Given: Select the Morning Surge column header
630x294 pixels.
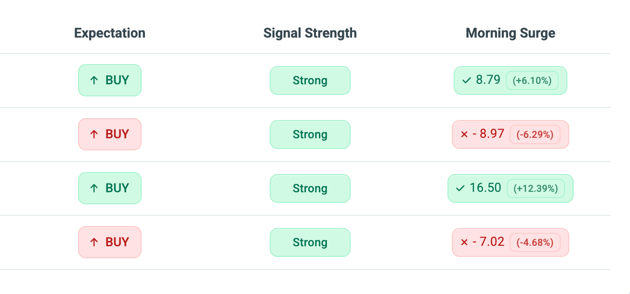Looking at the screenshot, I should coord(511,33).
